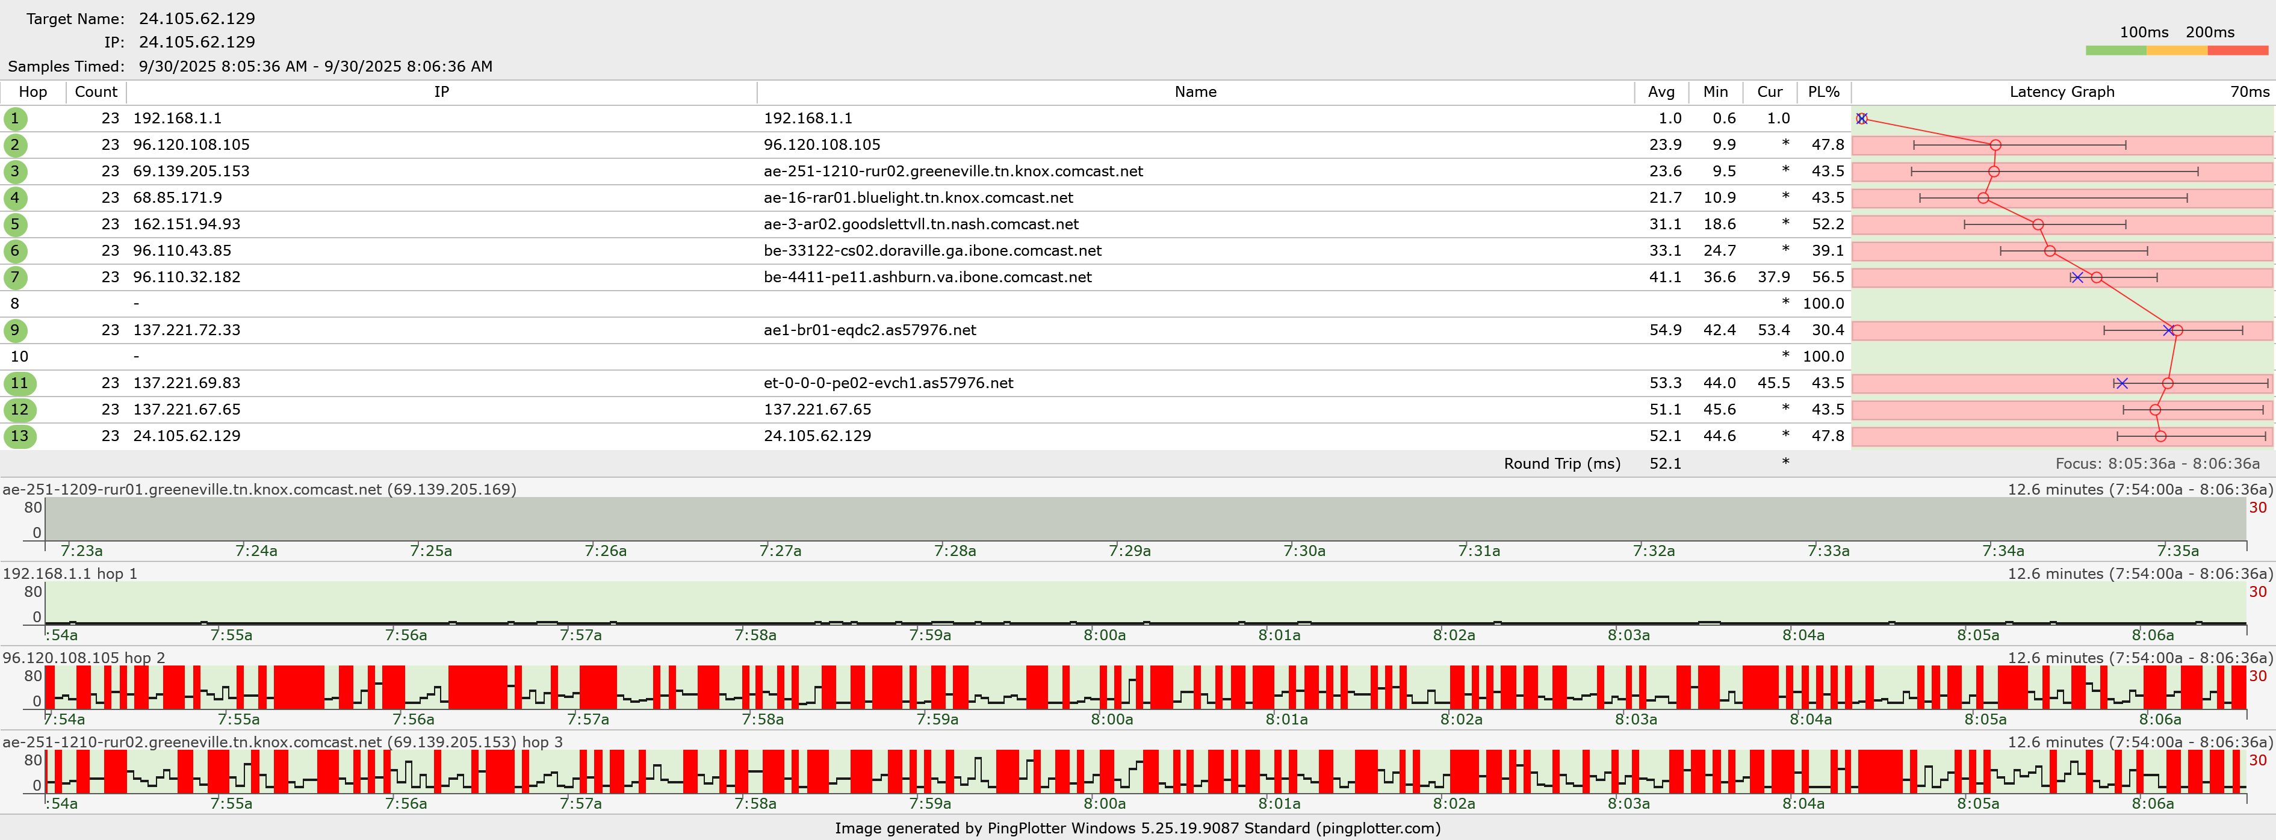The width and height of the screenshot is (2276, 840).
Task: Click the green hop 7 circle icon
Action: tap(15, 277)
